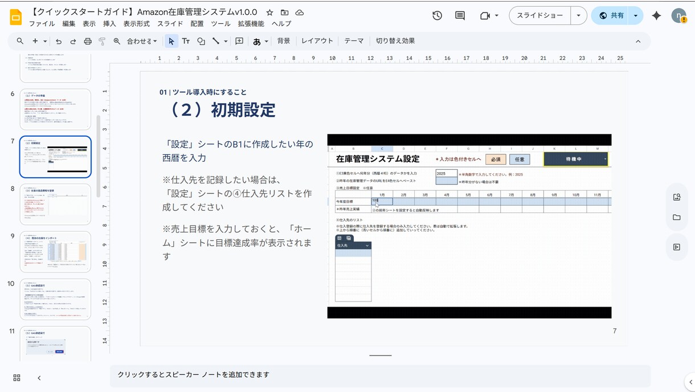
Task: Redo last action
Action: [73, 41]
